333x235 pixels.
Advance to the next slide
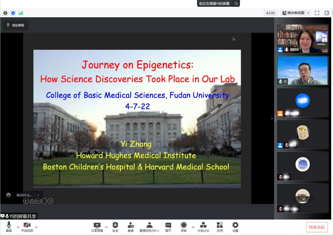tap(50, 201)
